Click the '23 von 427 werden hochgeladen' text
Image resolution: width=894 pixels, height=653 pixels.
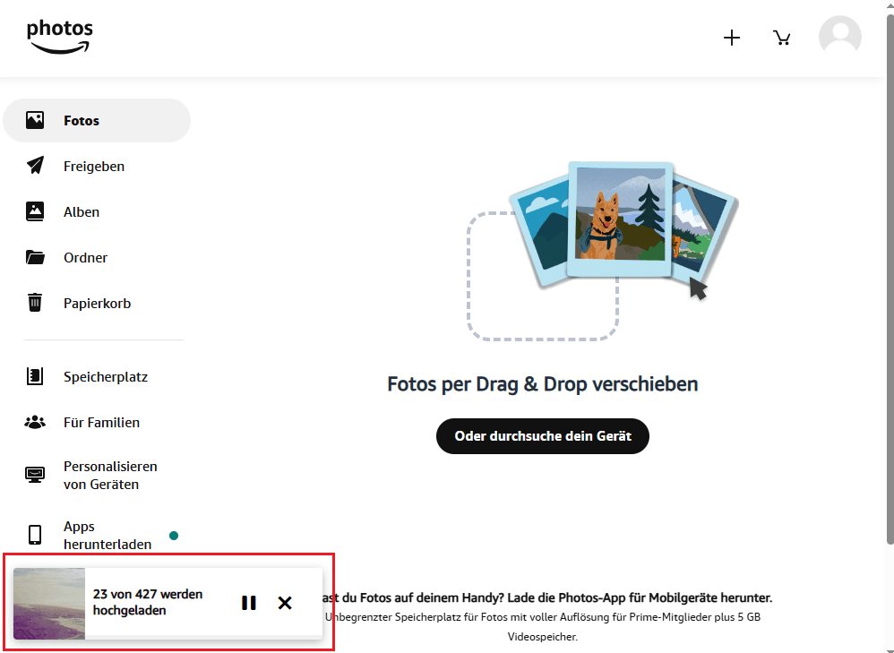(x=148, y=602)
